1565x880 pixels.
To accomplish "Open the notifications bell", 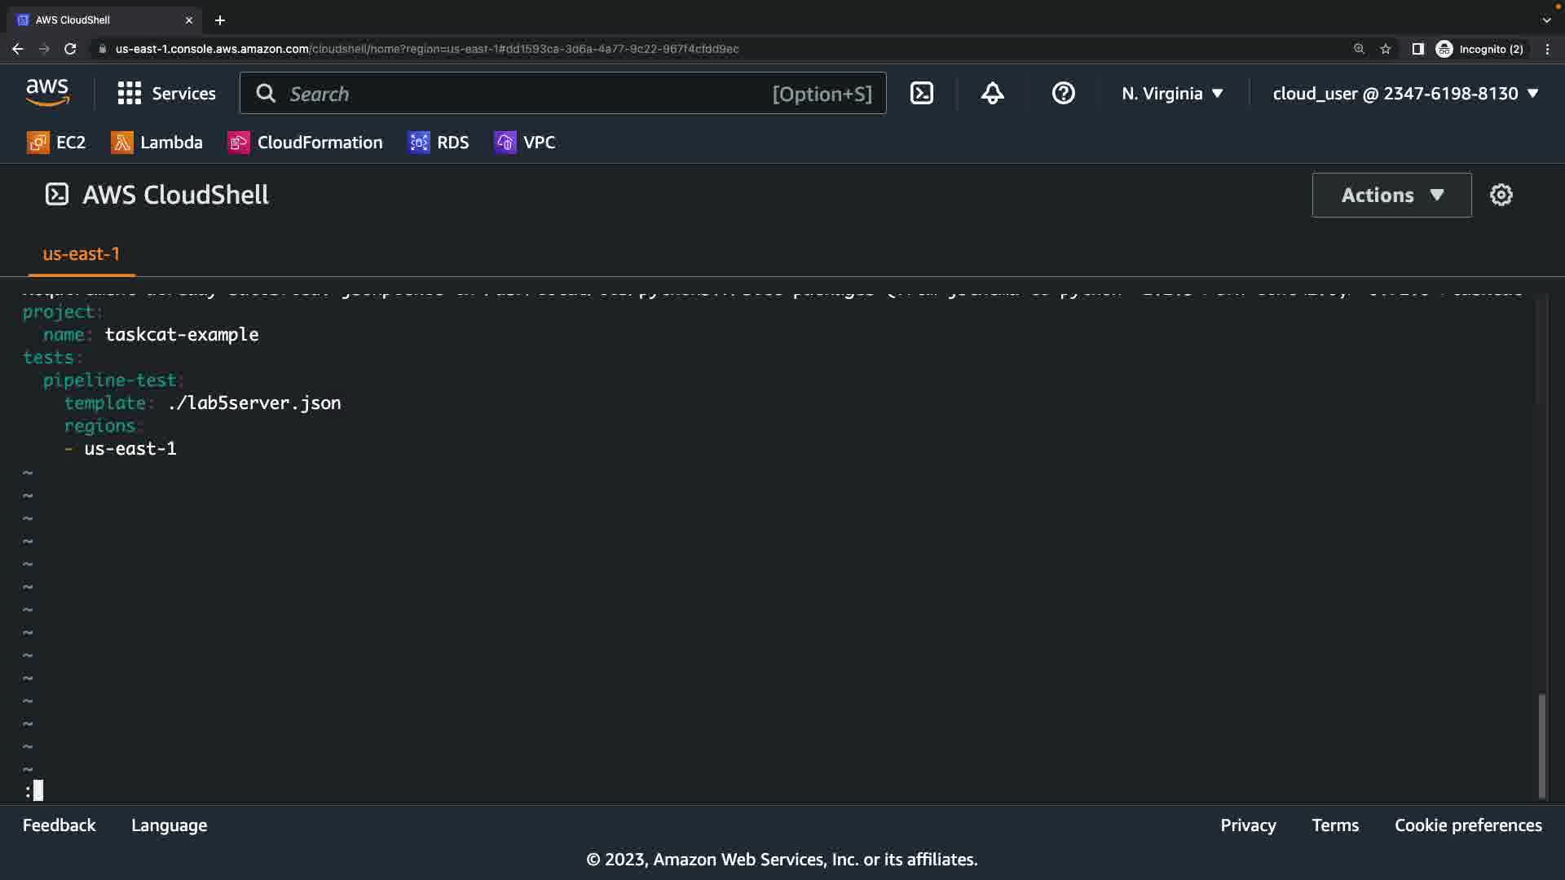I will (992, 94).
